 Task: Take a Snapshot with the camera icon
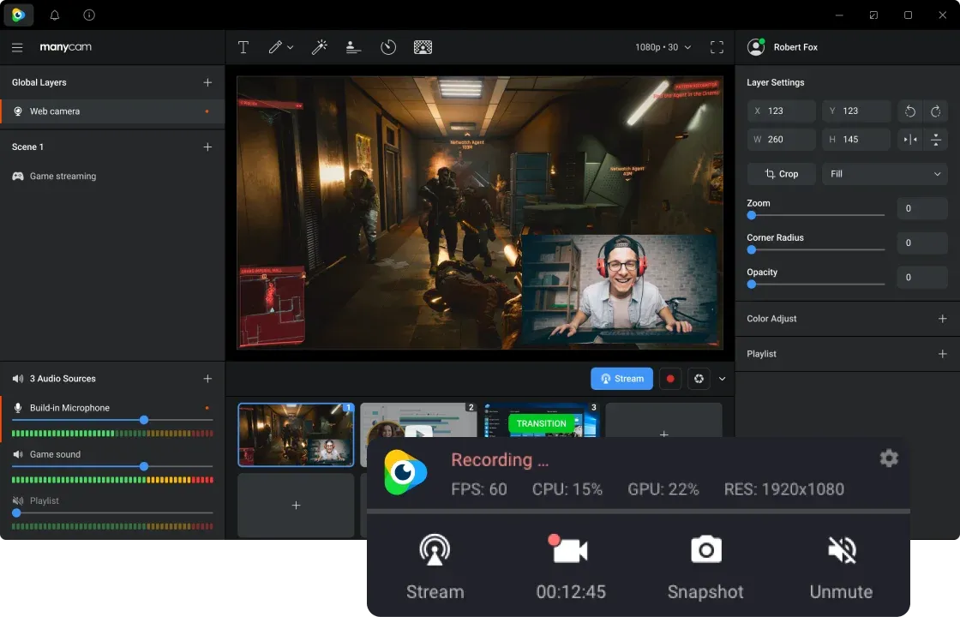[705, 550]
